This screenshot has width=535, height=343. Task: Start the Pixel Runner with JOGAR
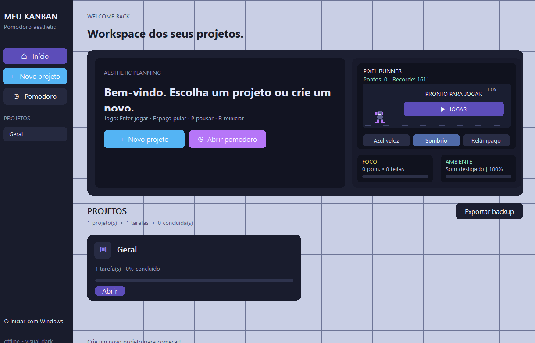tap(454, 109)
